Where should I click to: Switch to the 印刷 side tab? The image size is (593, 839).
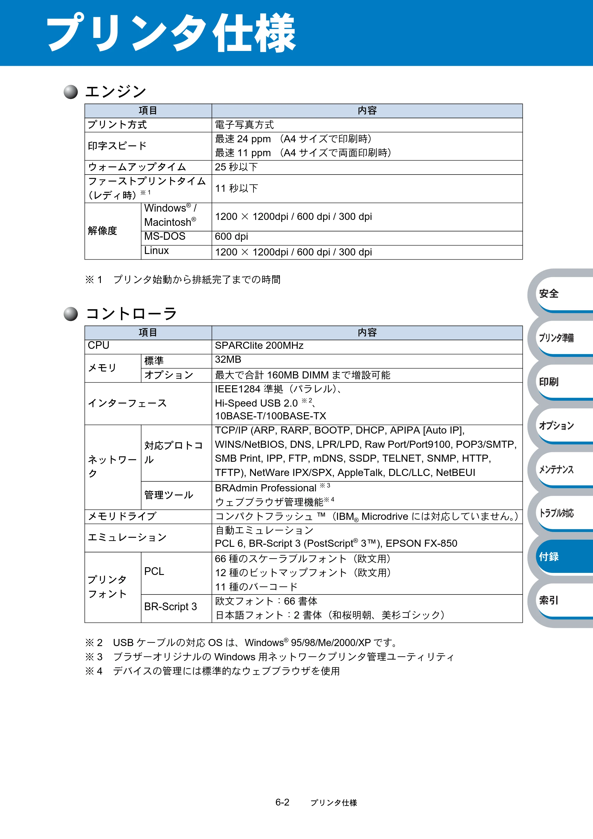click(564, 382)
